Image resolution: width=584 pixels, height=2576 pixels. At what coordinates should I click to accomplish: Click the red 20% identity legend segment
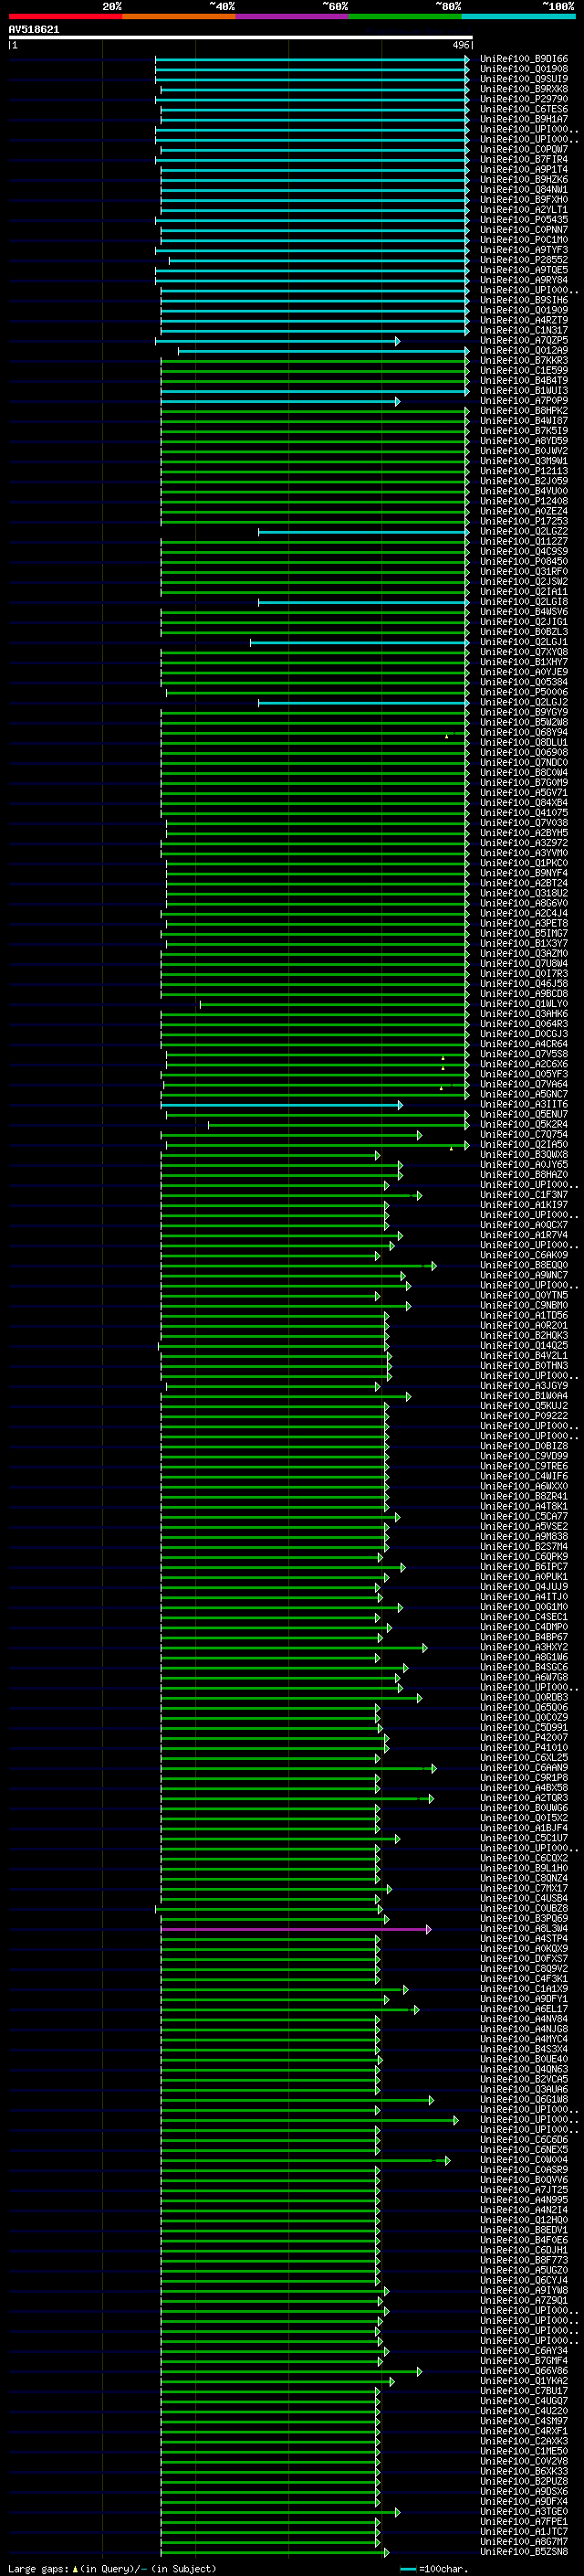click(x=65, y=16)
